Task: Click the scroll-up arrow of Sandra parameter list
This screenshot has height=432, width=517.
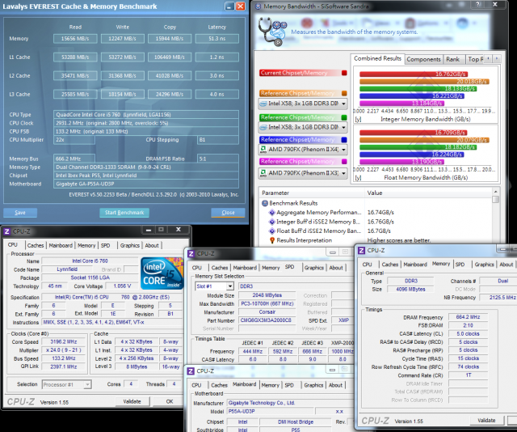Action: (495, 192)
